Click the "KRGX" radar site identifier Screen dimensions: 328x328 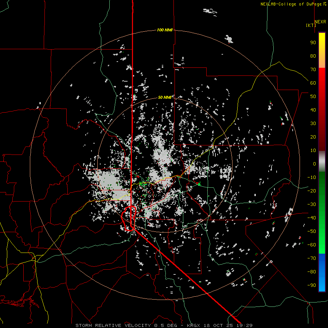(194, 325)
